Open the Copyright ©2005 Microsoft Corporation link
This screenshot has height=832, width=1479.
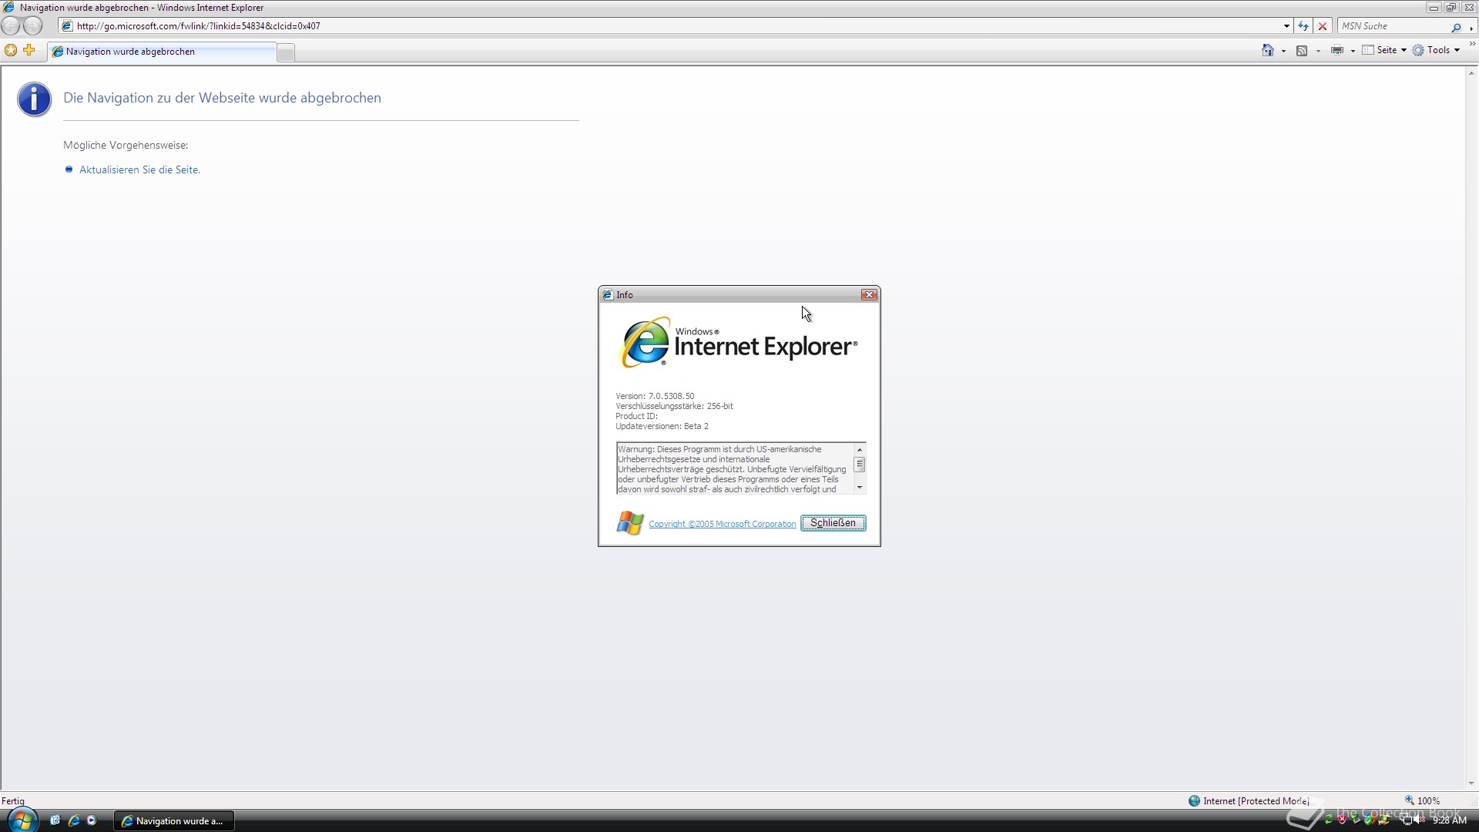pyautogui.click(x=722, y=524)
